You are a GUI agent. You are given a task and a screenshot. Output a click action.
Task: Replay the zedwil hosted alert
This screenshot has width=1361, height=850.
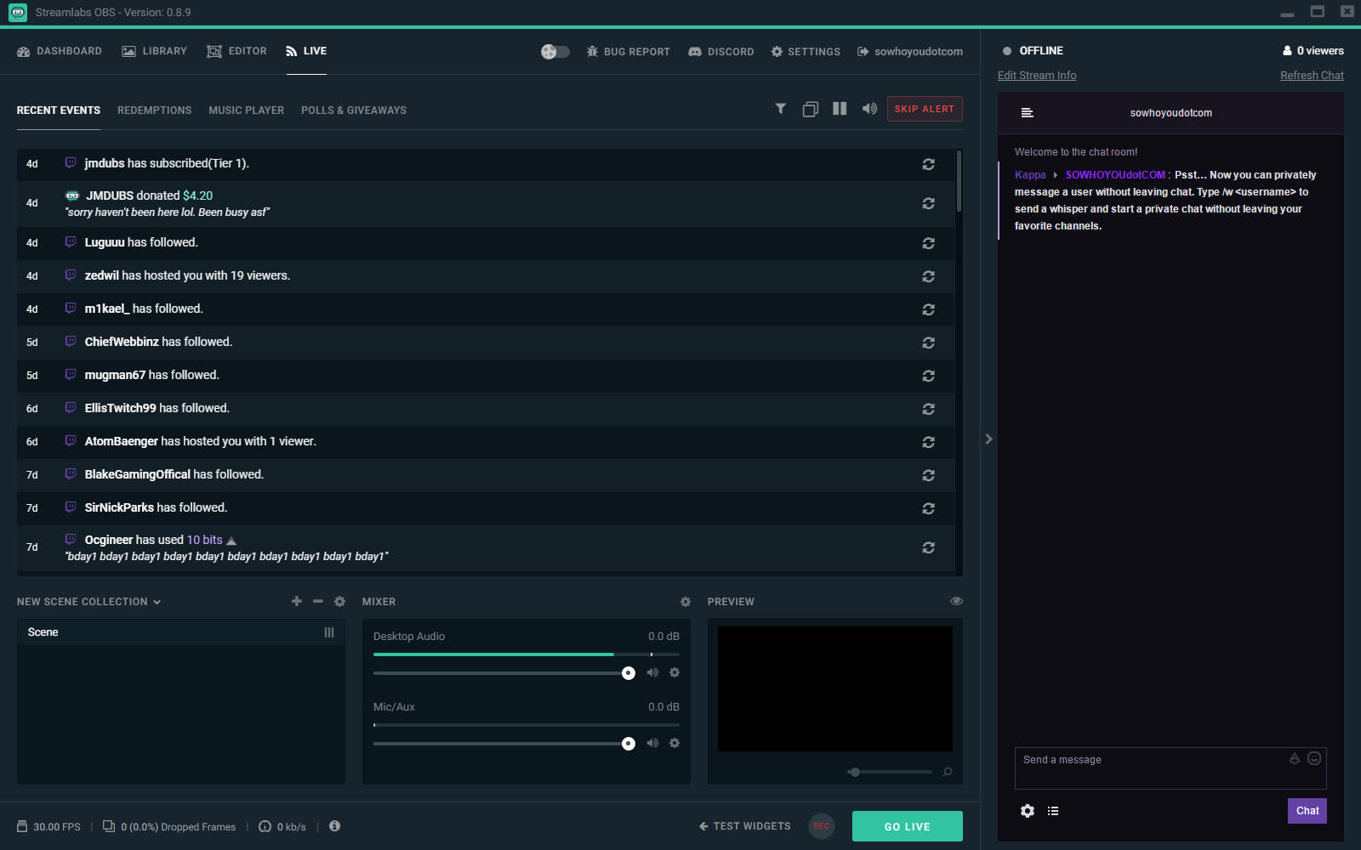(x=929, y=276)
